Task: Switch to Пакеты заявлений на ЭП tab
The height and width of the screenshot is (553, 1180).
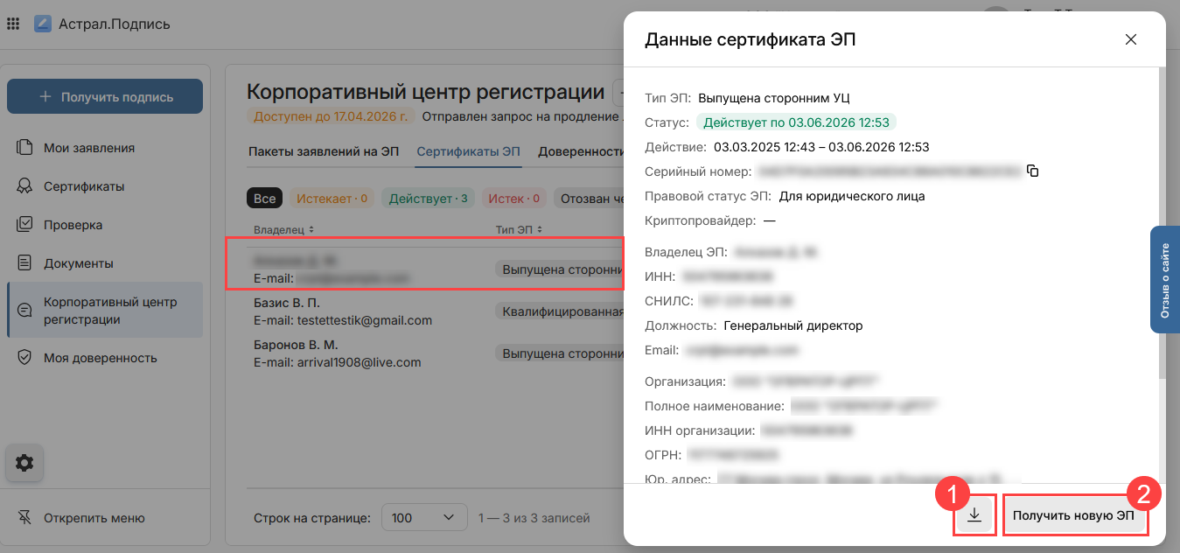Action: (x=324, y=151)
